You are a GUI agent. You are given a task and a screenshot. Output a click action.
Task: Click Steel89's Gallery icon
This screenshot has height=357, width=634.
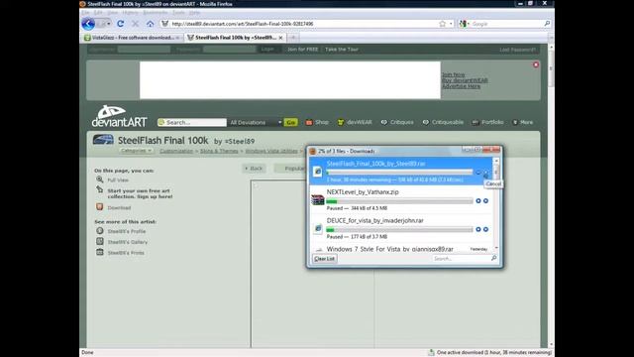99,241
